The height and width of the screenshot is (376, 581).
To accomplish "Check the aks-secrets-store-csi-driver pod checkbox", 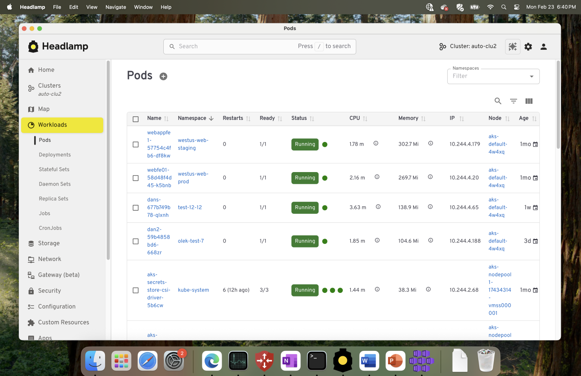I will point(136,290).
